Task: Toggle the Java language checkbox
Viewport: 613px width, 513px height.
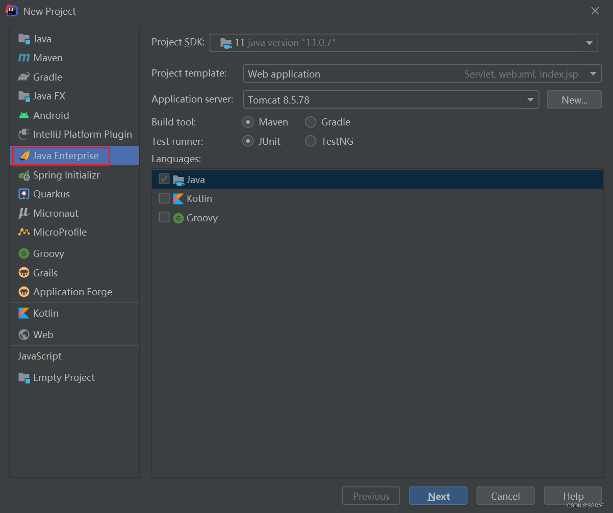Action: pos(164,179)
